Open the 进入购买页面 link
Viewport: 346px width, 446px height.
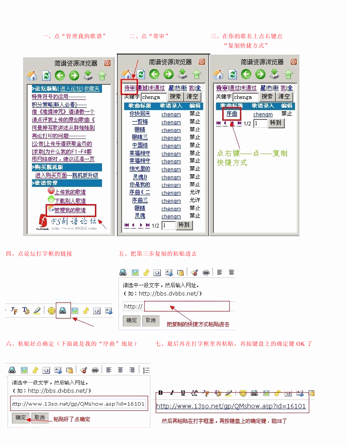pyautogui.click(x=51, y=175)
